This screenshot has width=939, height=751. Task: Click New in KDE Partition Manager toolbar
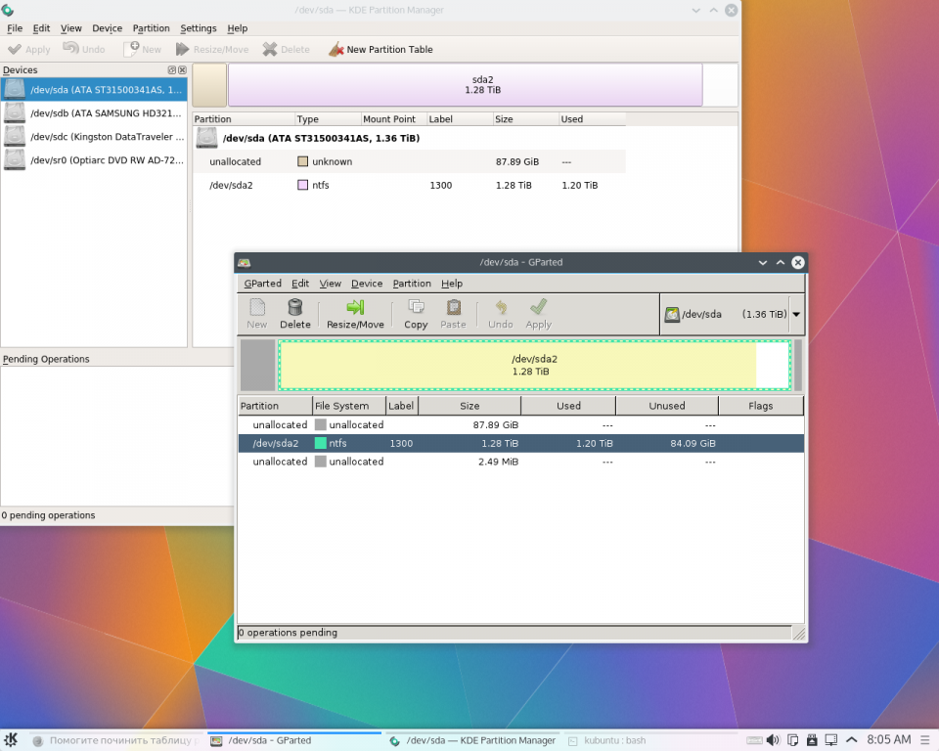click(143, 49)
